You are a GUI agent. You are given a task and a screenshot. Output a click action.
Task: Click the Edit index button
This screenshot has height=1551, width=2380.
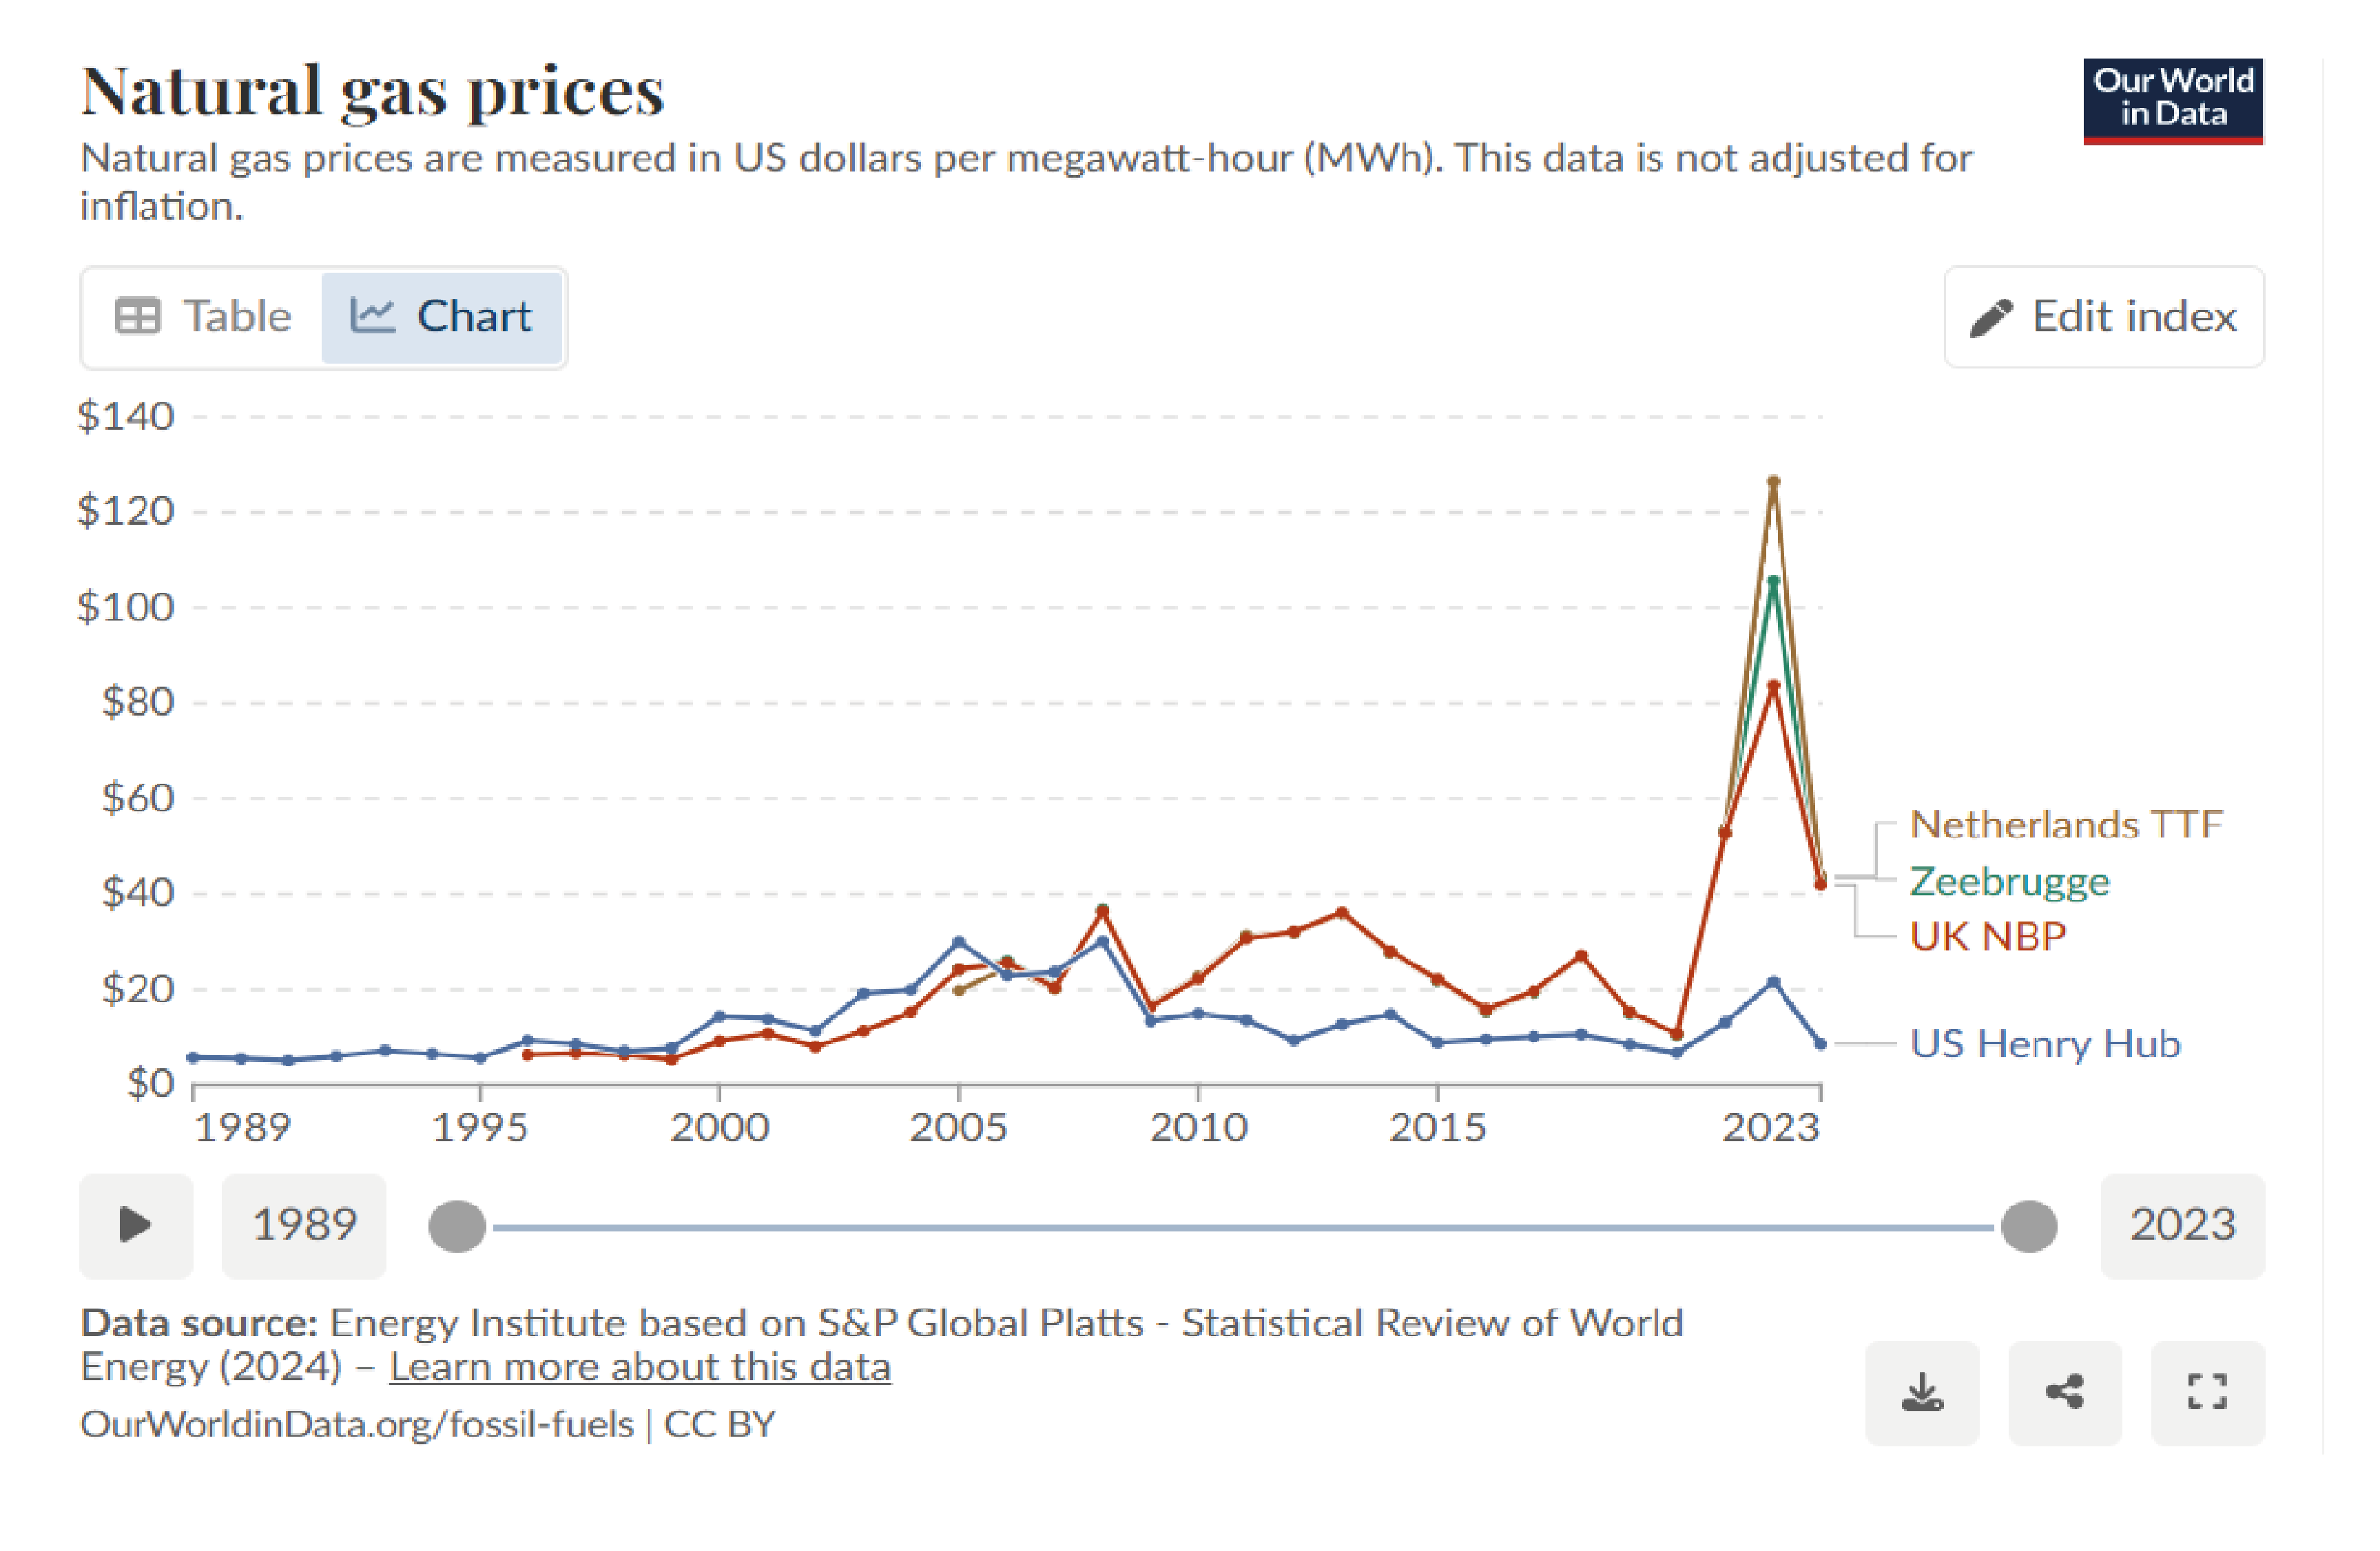[2104, 317]
